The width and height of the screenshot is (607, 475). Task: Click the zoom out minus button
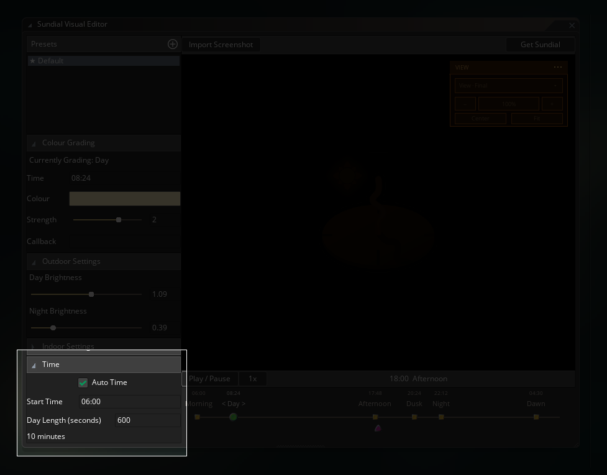[x=465, y=104]
